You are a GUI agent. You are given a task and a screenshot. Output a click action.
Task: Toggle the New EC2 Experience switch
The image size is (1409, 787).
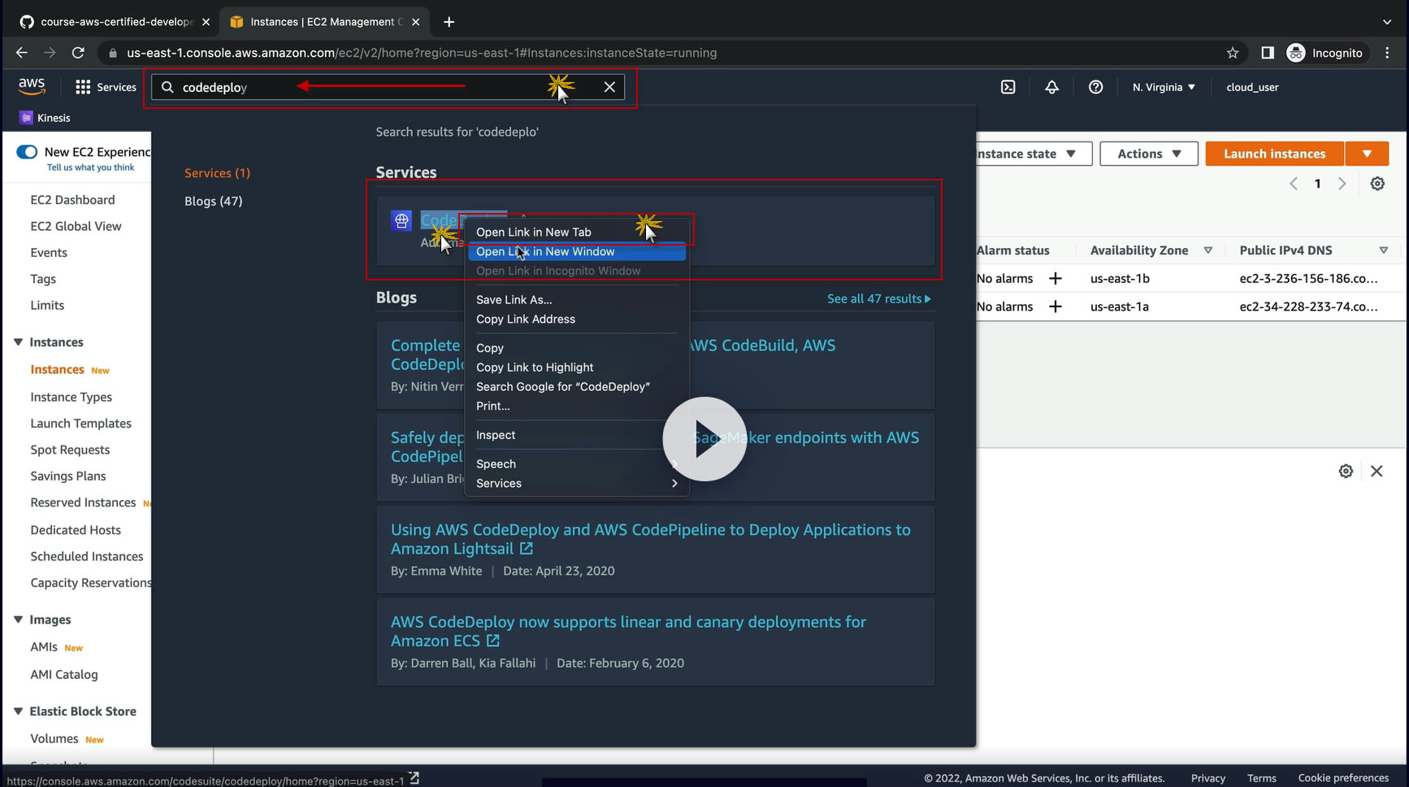27,152
